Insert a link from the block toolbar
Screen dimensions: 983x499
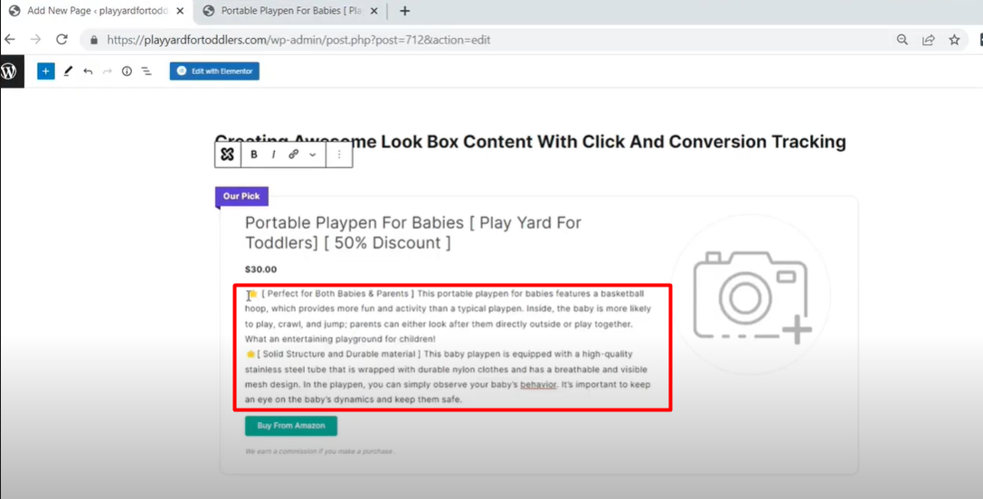tap(293, 155)
